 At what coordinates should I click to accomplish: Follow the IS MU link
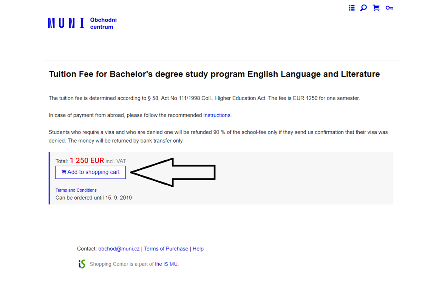166,264
